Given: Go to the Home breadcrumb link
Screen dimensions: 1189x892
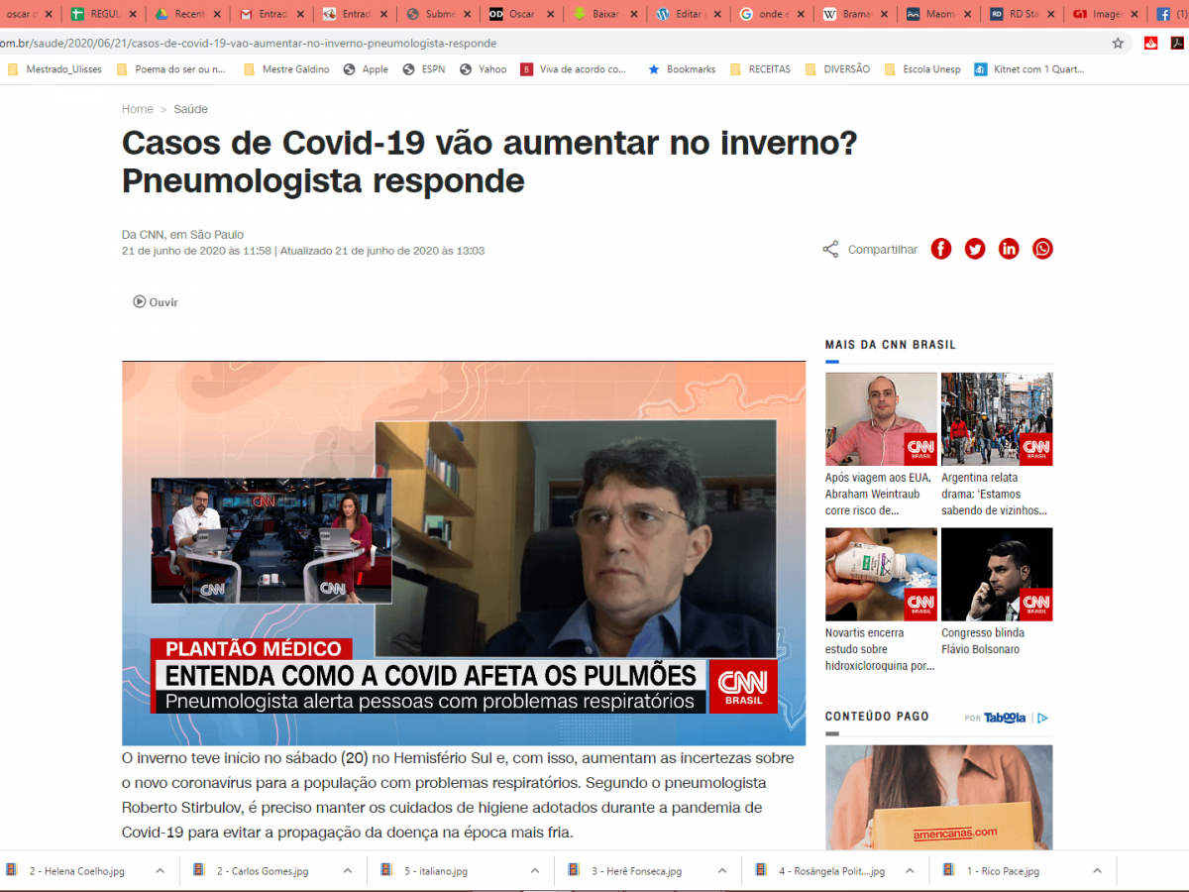Looking at the screenshot, I should (x=138, y=109).
